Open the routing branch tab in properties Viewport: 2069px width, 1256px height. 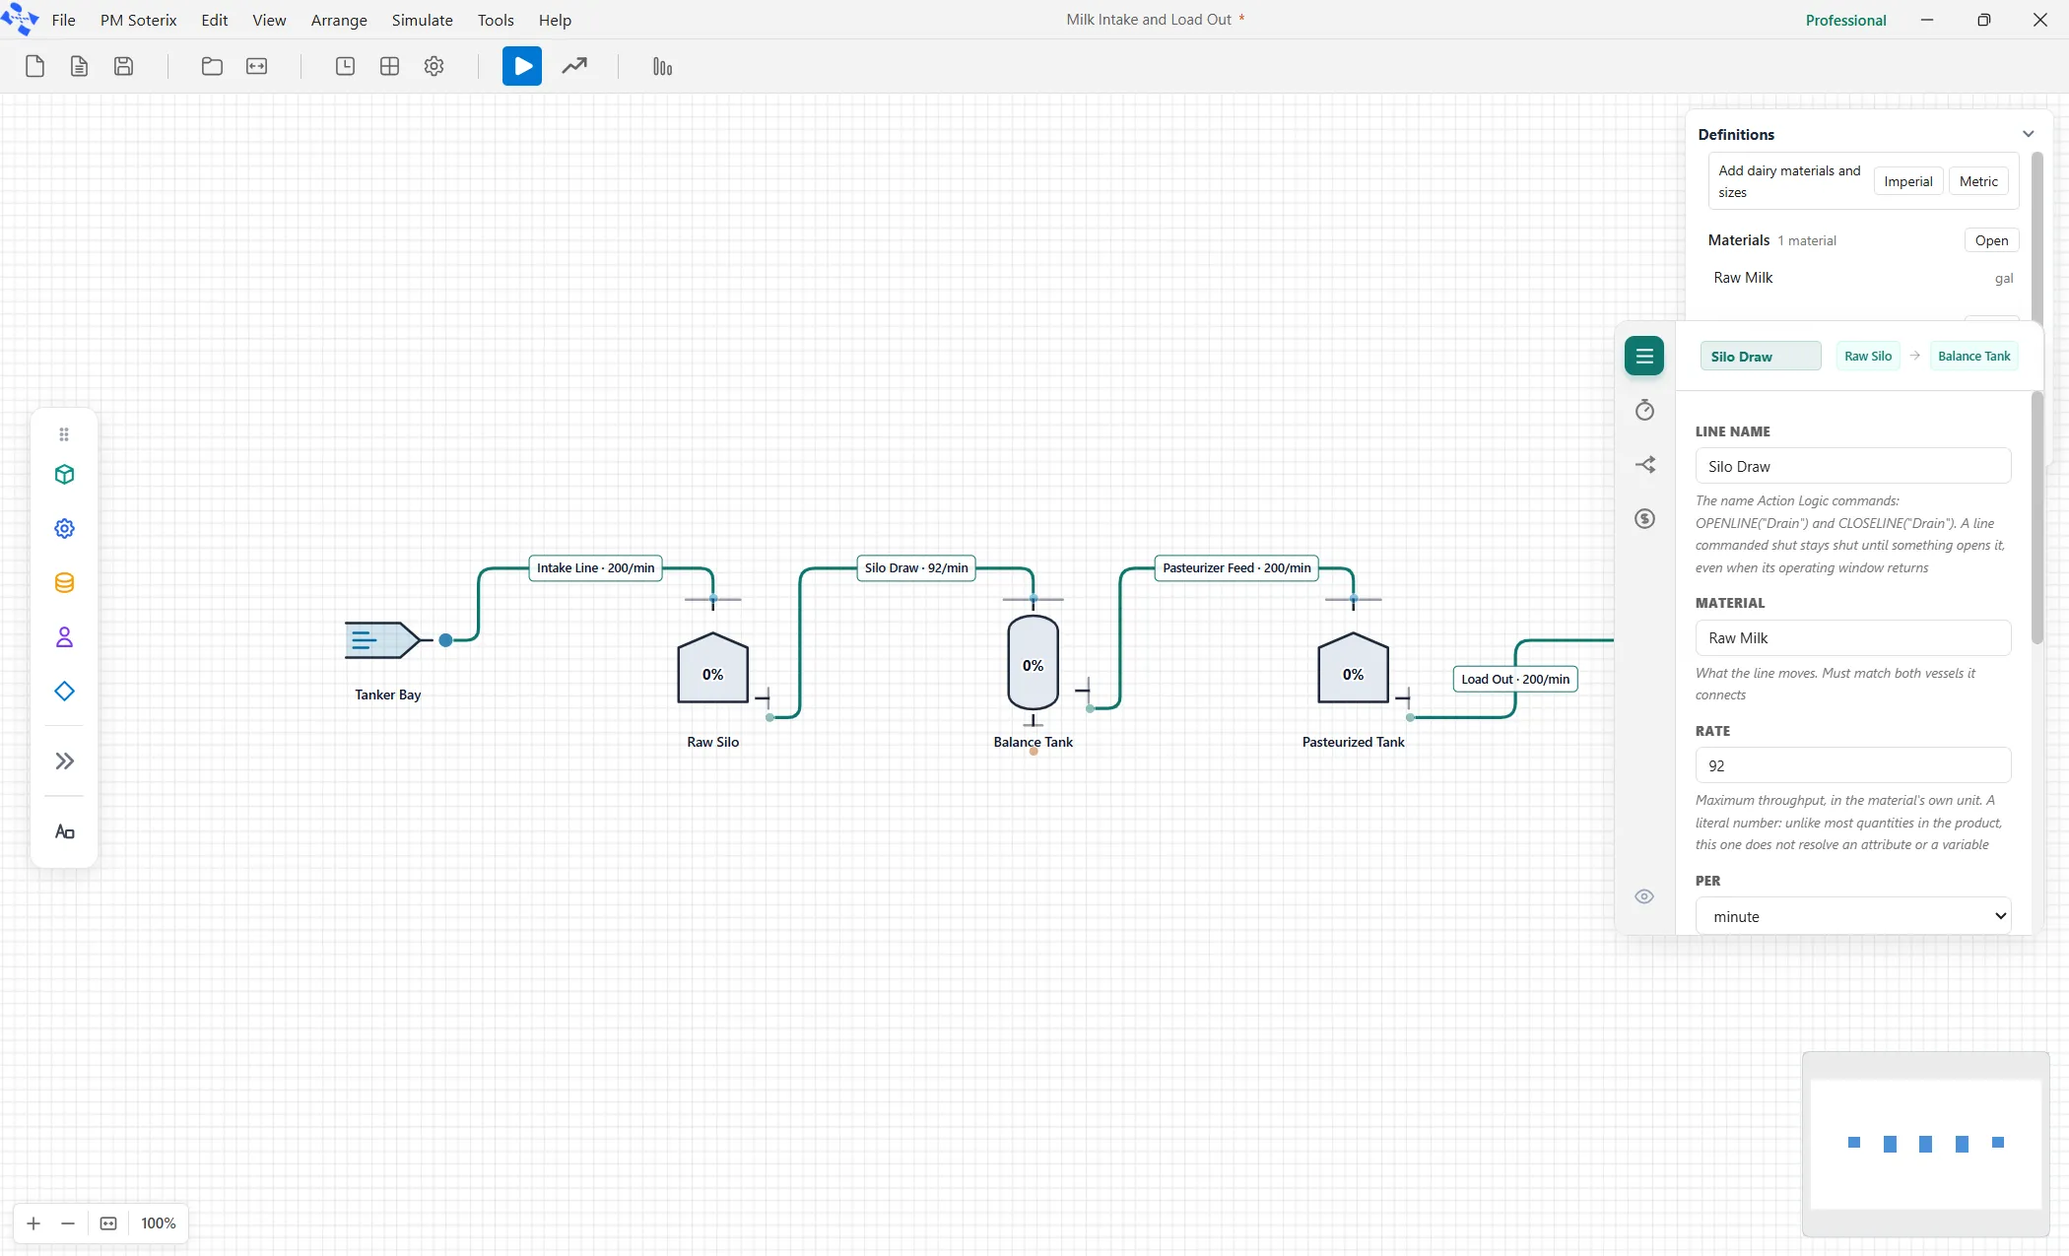pyautogui.click(x=1644, y=465)
